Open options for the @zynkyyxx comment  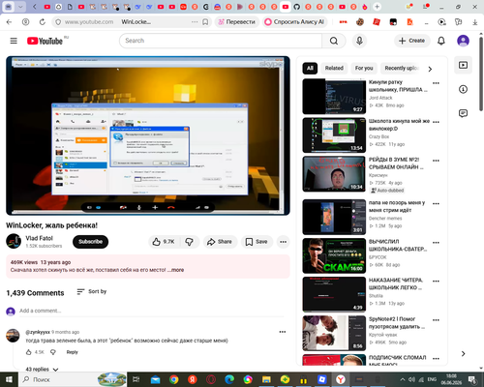[x=283, y=332]
